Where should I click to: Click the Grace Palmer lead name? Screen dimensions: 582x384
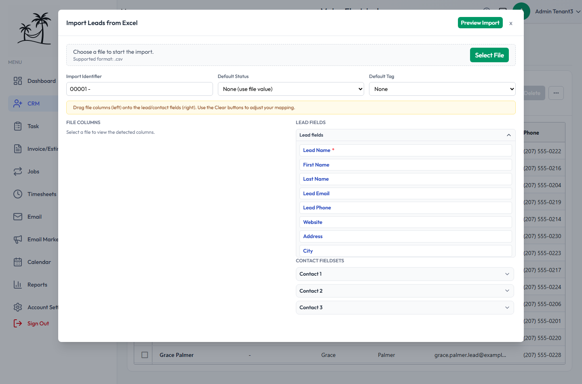coord(177,355)
